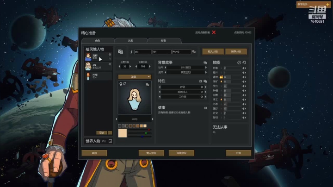Adjust the green color slider
The height and width of the screenshot is (187, 333).
140,133
